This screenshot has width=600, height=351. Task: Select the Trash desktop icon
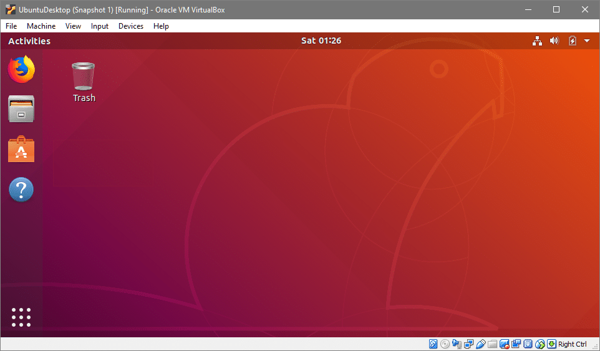(84, 82)
